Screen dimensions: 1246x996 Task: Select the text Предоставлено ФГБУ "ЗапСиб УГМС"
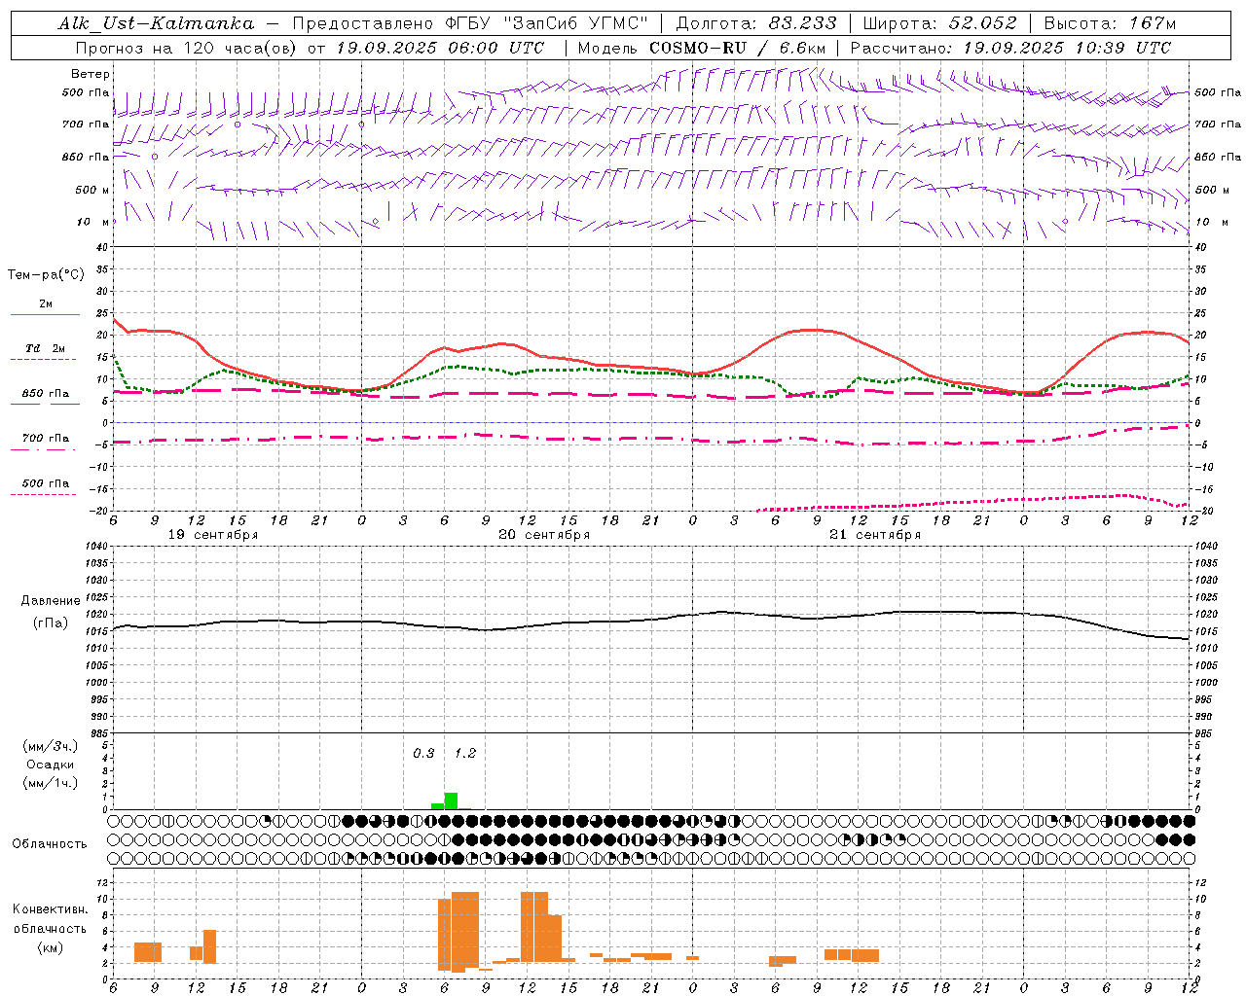470,23
